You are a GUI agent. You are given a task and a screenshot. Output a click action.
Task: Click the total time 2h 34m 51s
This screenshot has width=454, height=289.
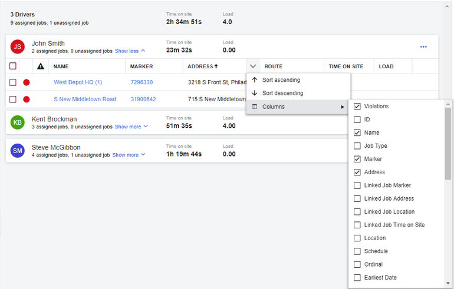(184, 22)
